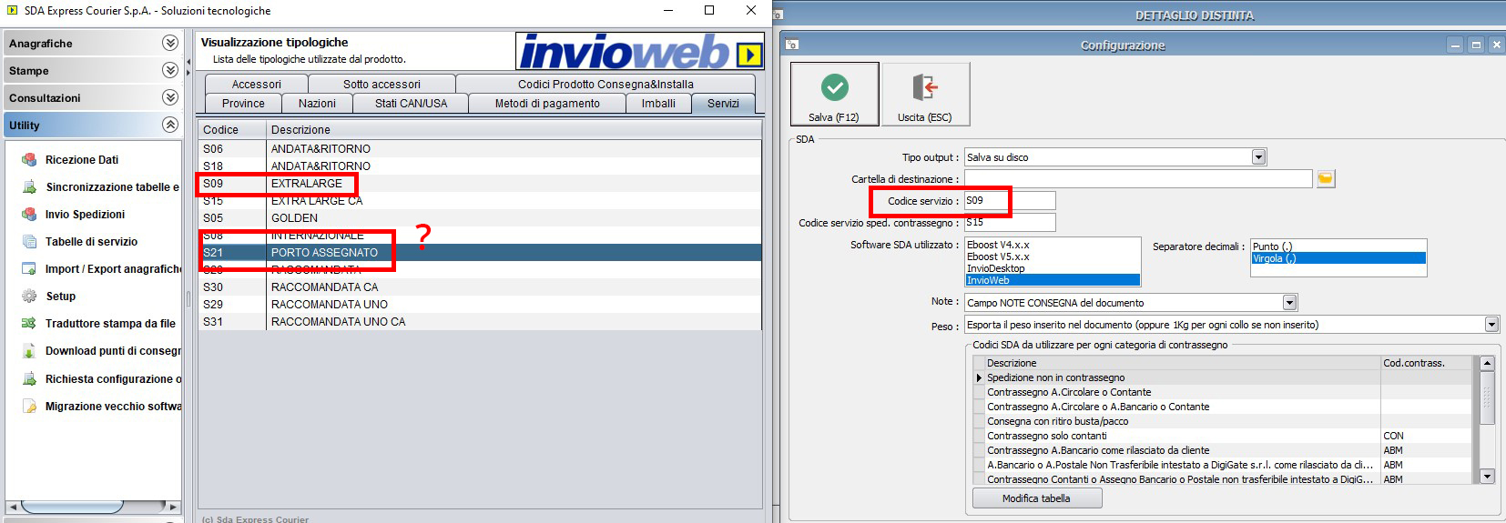Expand the Stampe section
Viewport: 1506px width, 523px height.
(x=169, y=70)
